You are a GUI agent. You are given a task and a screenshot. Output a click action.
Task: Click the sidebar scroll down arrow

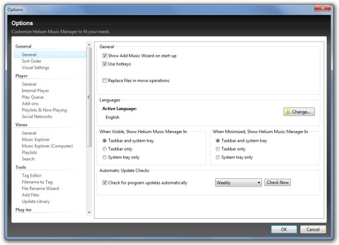tap(89, 212)
